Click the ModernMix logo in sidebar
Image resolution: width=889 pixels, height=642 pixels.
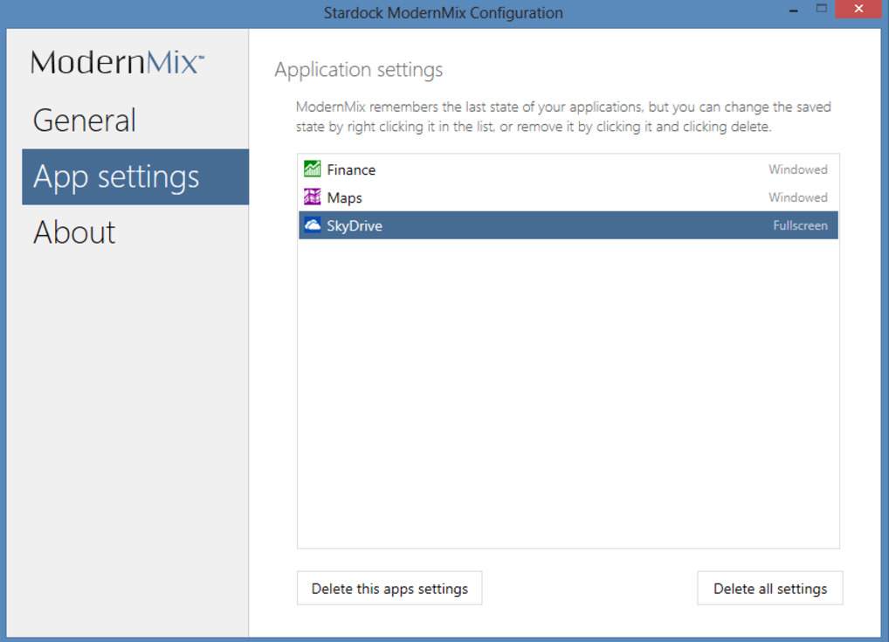point(117,62)
